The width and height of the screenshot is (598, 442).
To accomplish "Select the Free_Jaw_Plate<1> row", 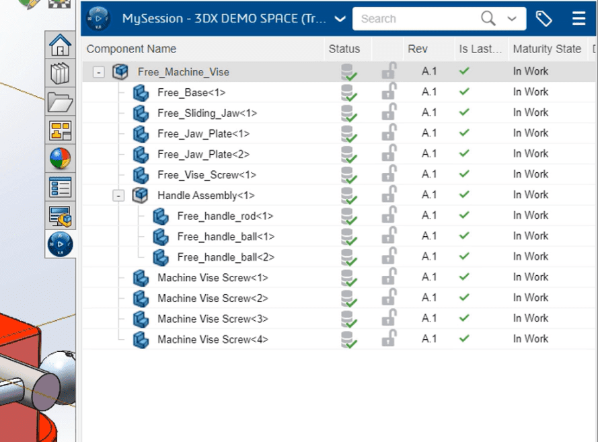I will 339,133.
